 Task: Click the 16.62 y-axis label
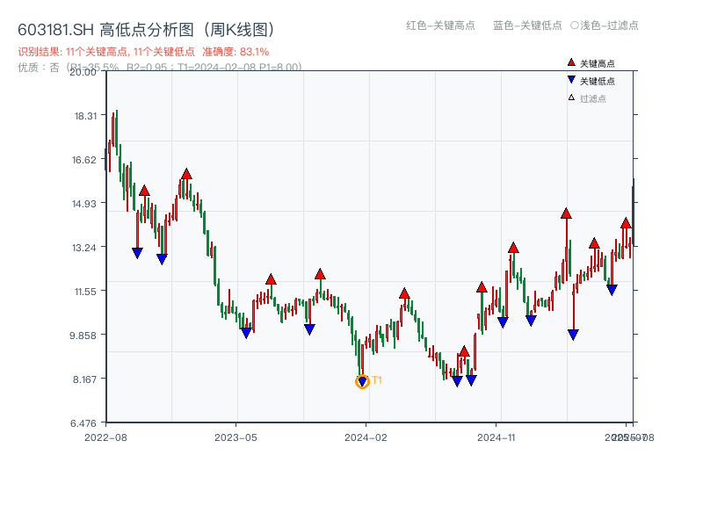84,160
